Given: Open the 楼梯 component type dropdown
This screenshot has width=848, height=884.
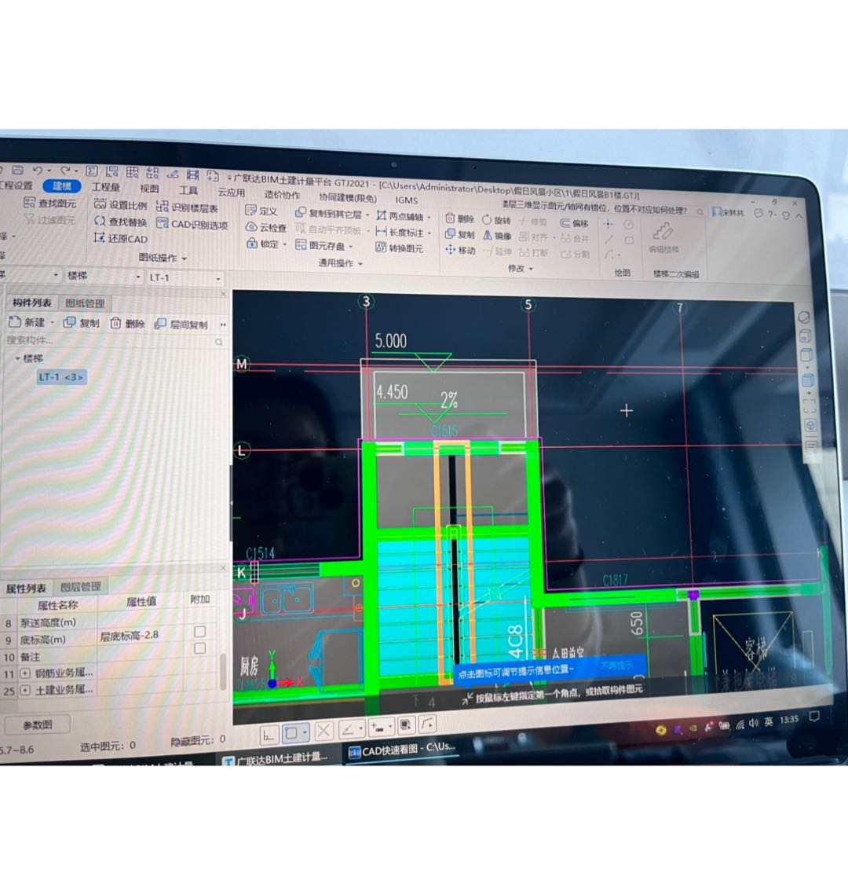Looking at the screenshot, I should [138, 277].
